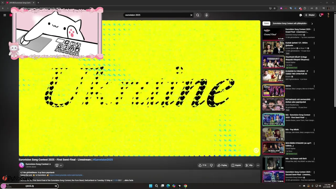Click the Eurovision Song Contest channel name
This screenshot has width=336, height=189.
(x=37, y=164)
